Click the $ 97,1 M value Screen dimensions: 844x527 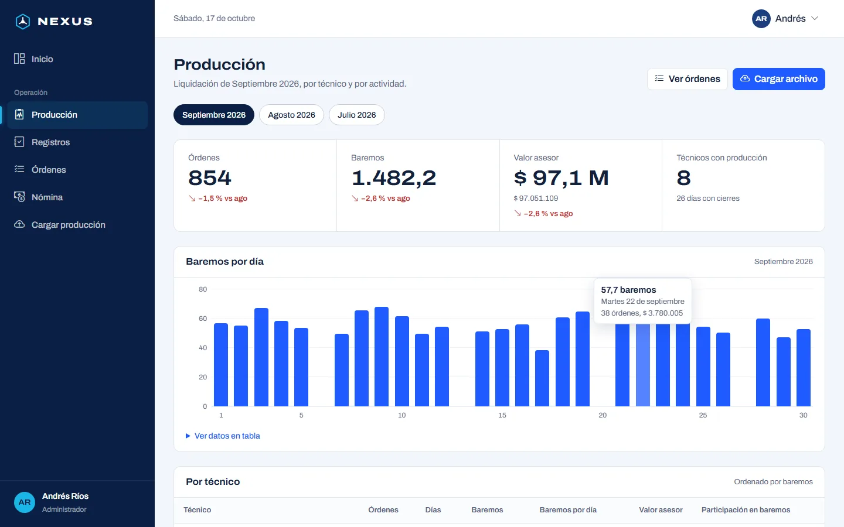coord(561,178)
